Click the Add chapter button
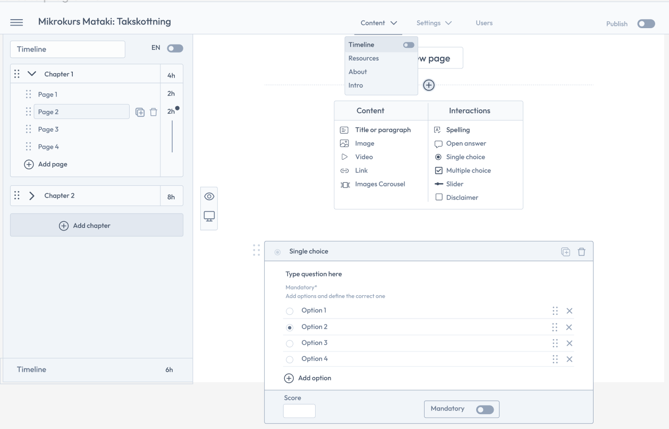Screen dimensions: 669x429 (96, 226)
